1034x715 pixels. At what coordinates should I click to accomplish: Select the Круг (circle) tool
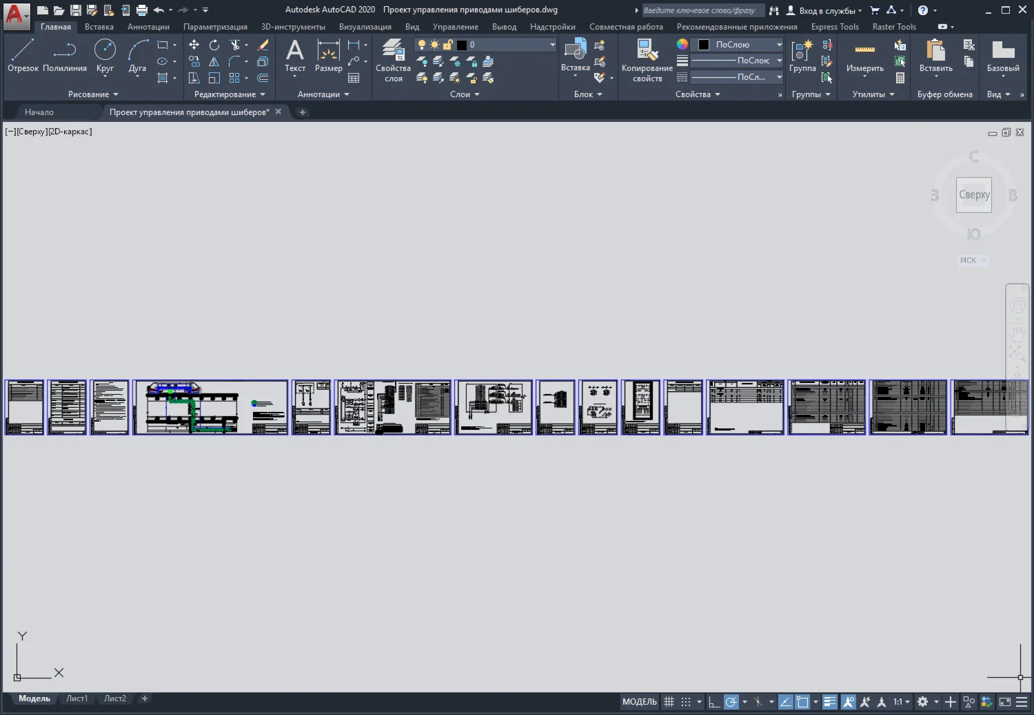tap(105, 56)
